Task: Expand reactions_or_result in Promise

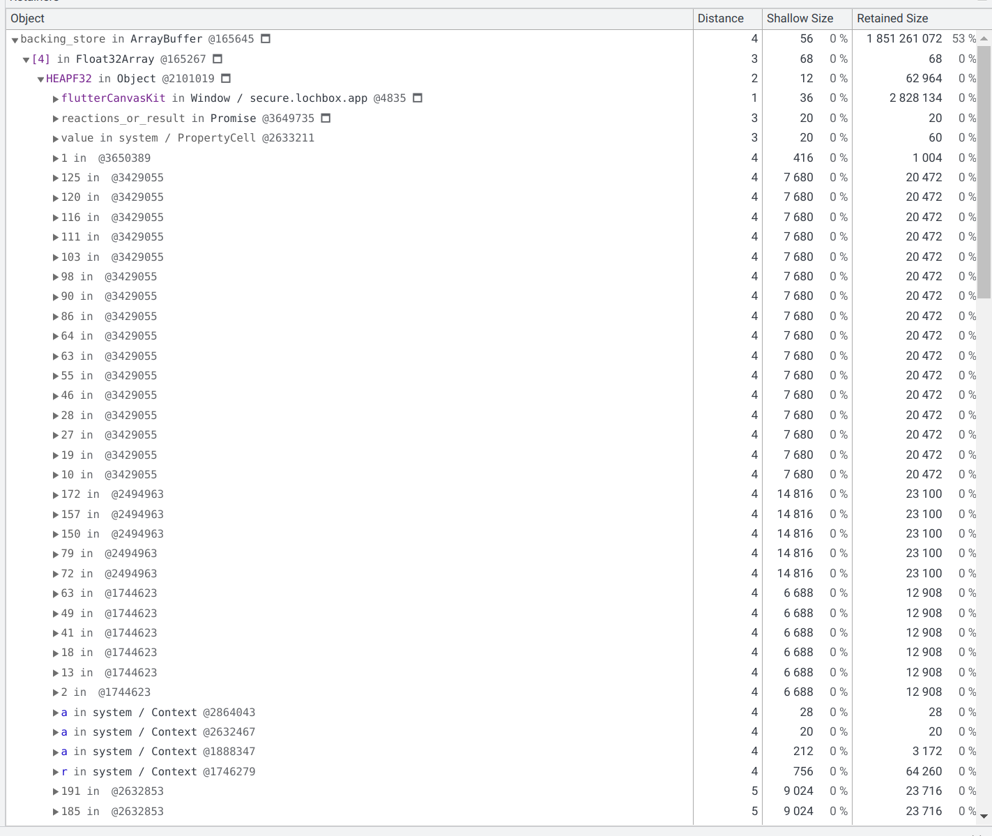Action: [55, 118]
